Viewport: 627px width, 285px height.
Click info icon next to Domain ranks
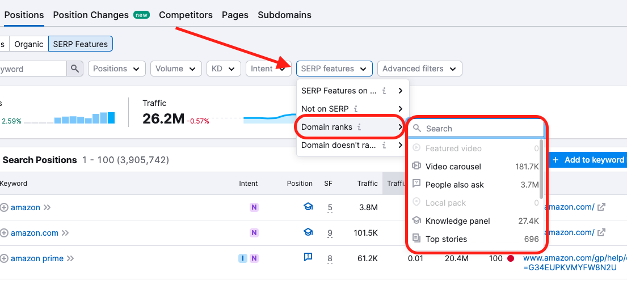(x=359, y=127)
